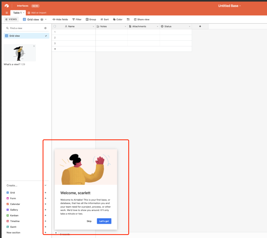The width and height of the screenshot is (267, 238).
Task: Click New section in the sidebar
Action: tap(13, 233)
